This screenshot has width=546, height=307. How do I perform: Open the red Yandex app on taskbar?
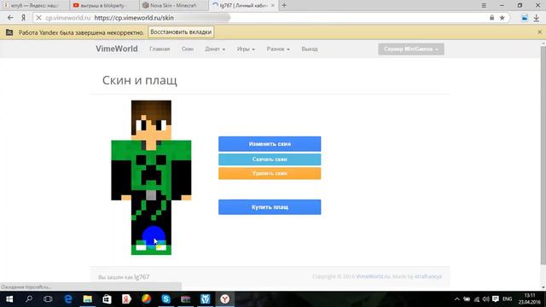click(x=126, y=299)
